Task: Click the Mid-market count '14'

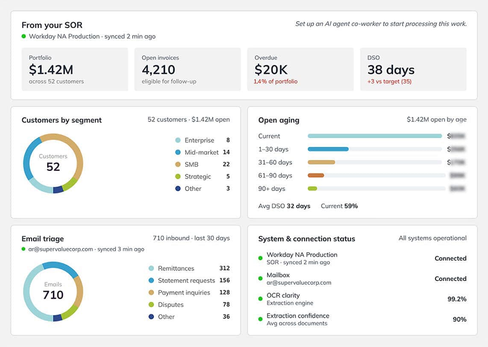Action: tap(226, 152)
